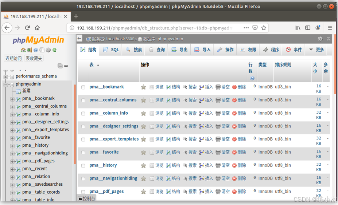Sort by 表 column header
Viewport: 338px width, 205px height.
[x=92, y=64]
